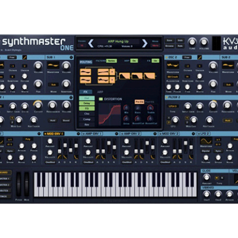
Task: Toggle the ARP On switch
Action: coord(134,61)
